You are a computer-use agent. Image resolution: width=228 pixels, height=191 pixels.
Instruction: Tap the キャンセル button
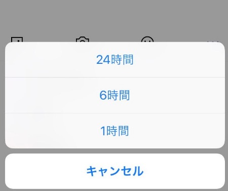115,171
